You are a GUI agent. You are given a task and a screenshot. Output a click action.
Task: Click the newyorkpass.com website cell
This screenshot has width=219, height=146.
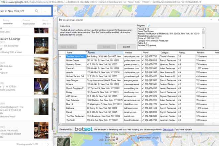click(x=132, y=56)
